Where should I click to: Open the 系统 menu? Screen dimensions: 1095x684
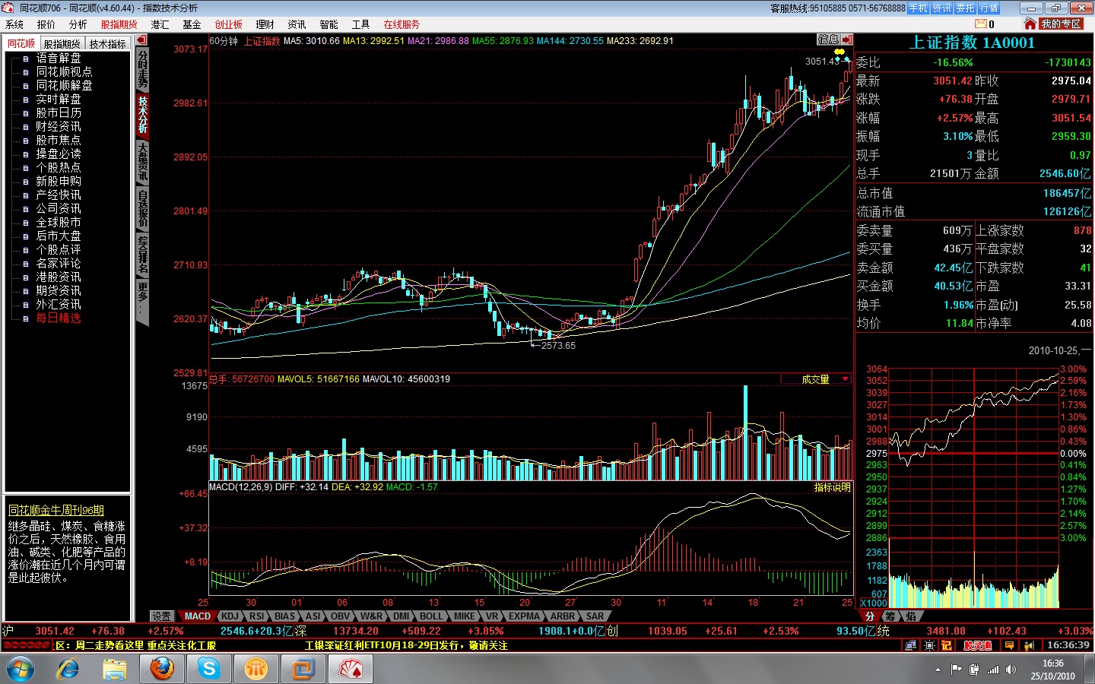(x=14, y=24)
